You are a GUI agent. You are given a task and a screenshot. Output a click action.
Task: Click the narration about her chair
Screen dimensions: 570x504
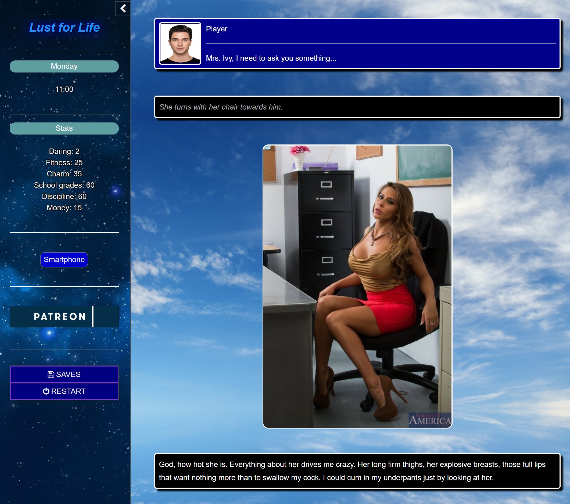click(221, 107)
